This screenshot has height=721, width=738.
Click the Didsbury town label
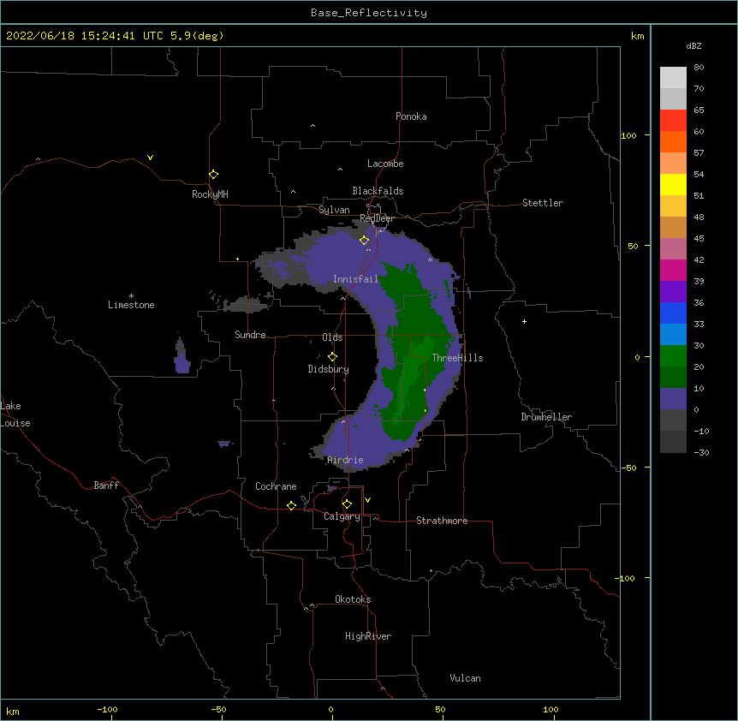coord(329,369)
